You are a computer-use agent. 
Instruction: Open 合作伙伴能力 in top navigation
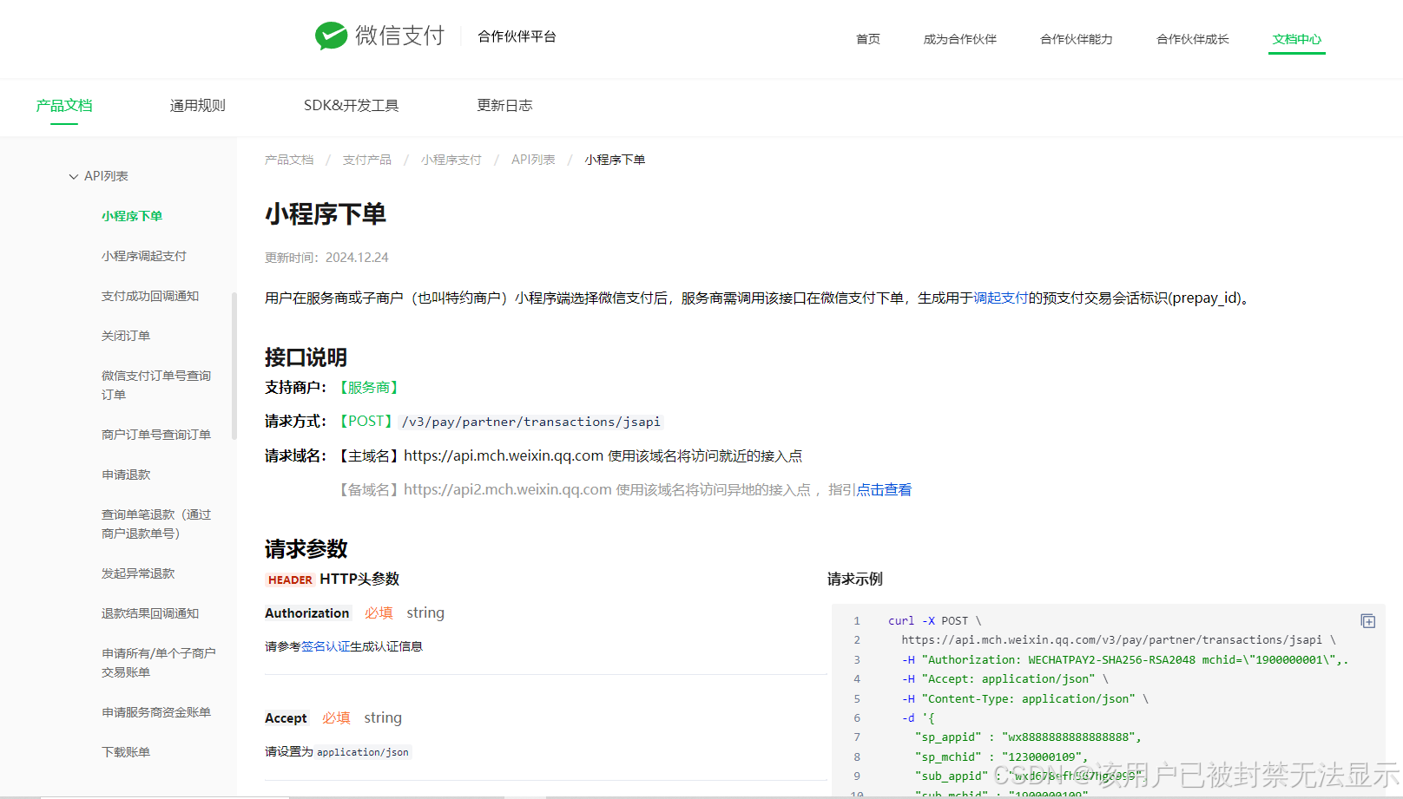[x=1076, y=39]
